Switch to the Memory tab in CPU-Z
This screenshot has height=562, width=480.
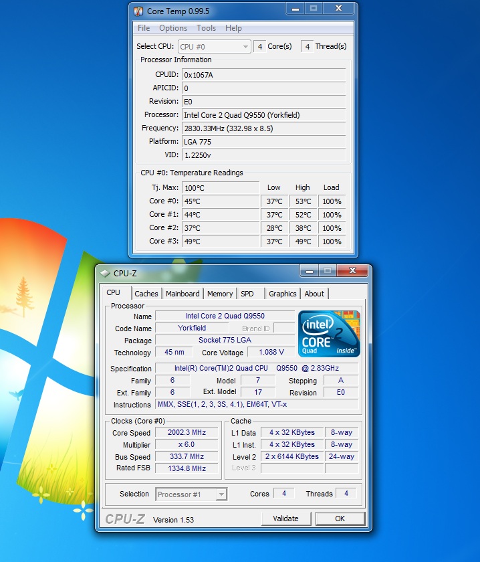click(219, 294)
